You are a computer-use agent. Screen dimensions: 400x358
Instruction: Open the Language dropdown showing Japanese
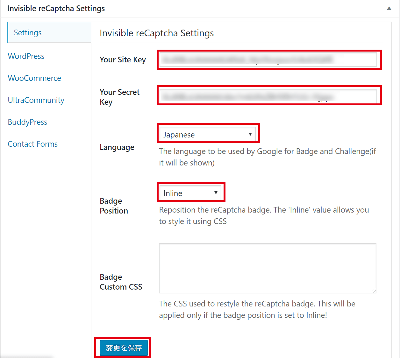point(208,135)
